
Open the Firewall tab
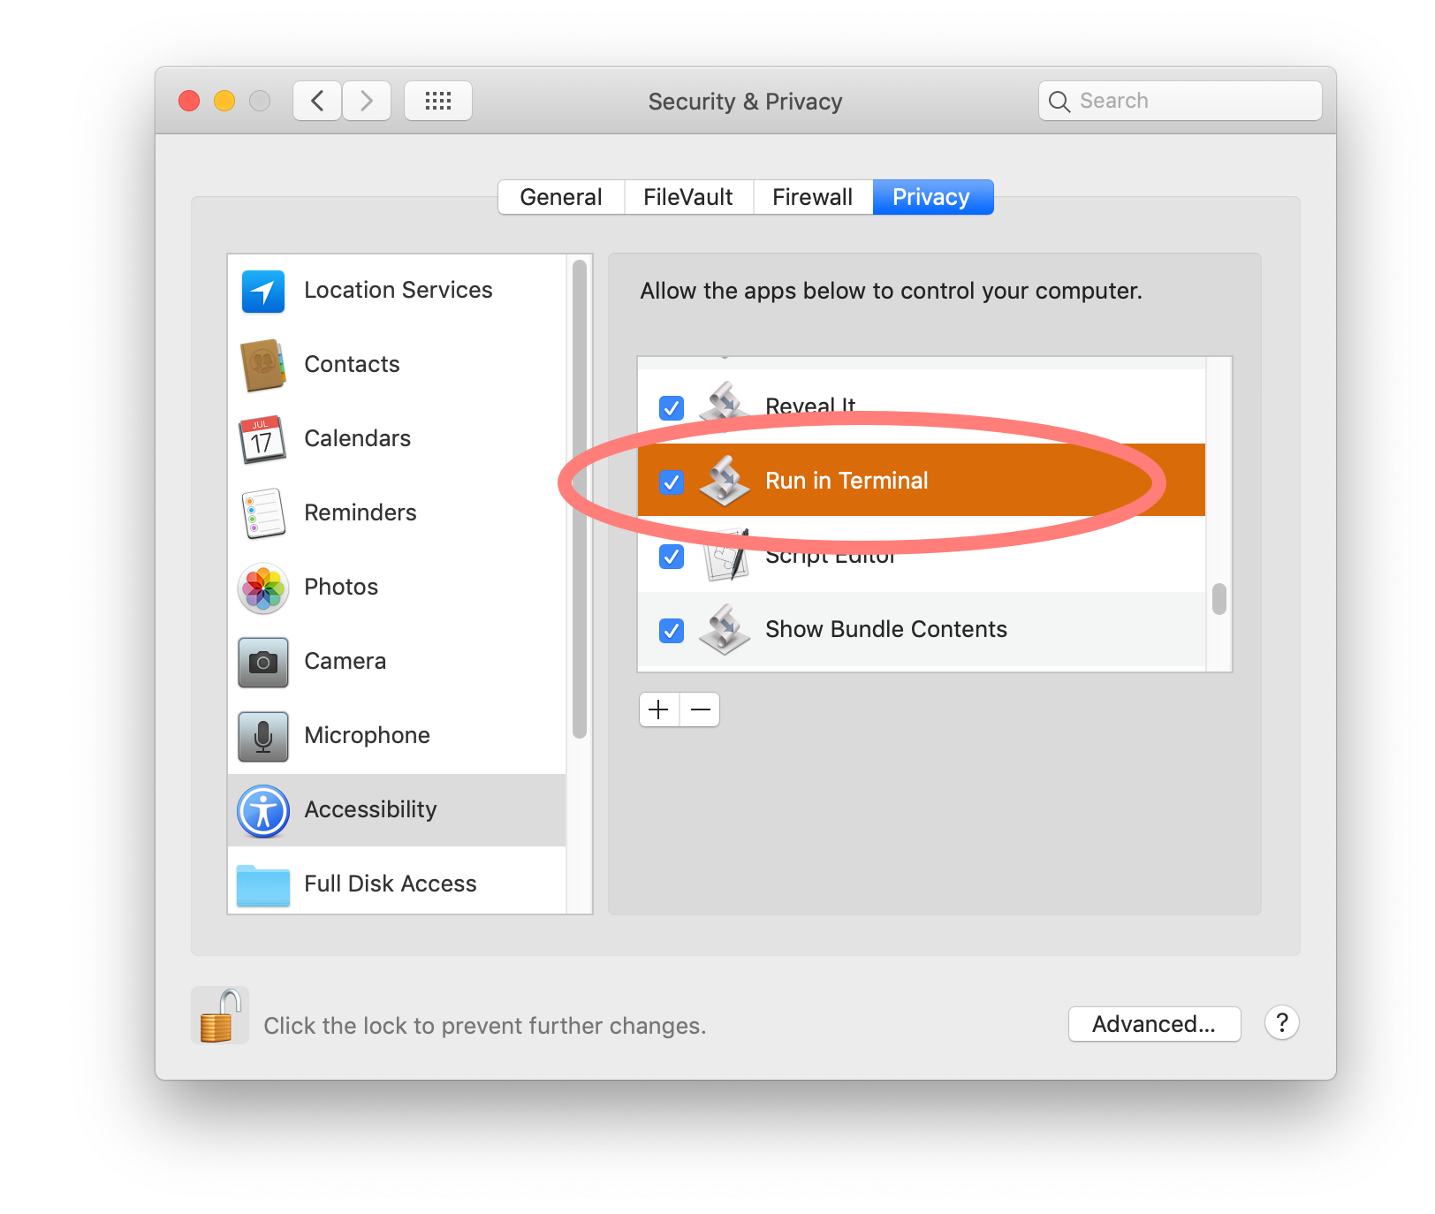tap(812, 197)
